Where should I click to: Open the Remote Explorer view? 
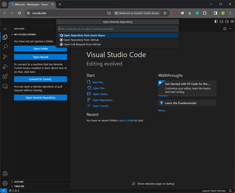coord(5,86)
